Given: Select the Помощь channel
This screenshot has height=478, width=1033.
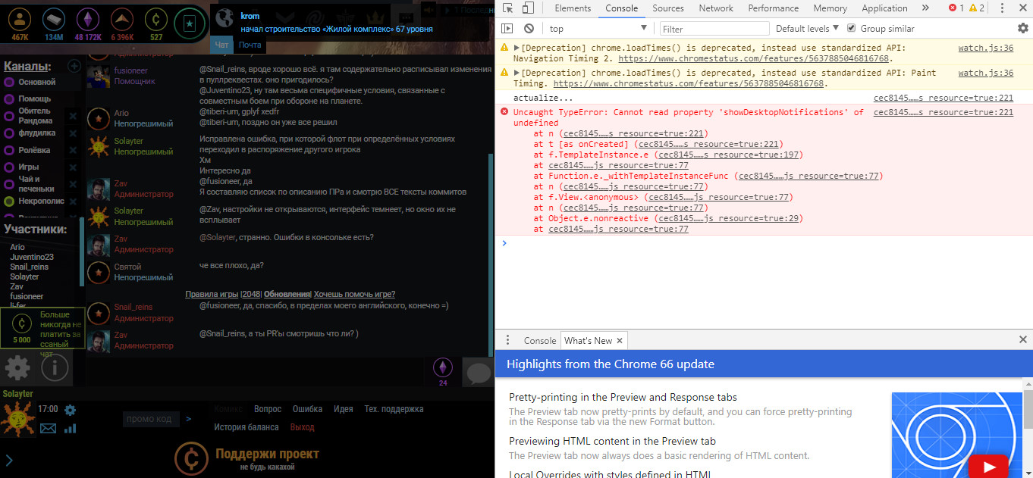Looking at the screenshot, I should [x=34, y=98].
